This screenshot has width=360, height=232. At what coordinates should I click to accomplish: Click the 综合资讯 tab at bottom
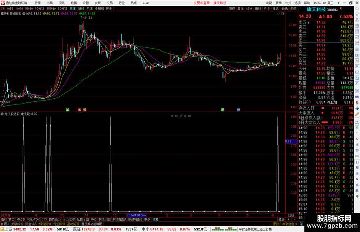tap(45, 224)
